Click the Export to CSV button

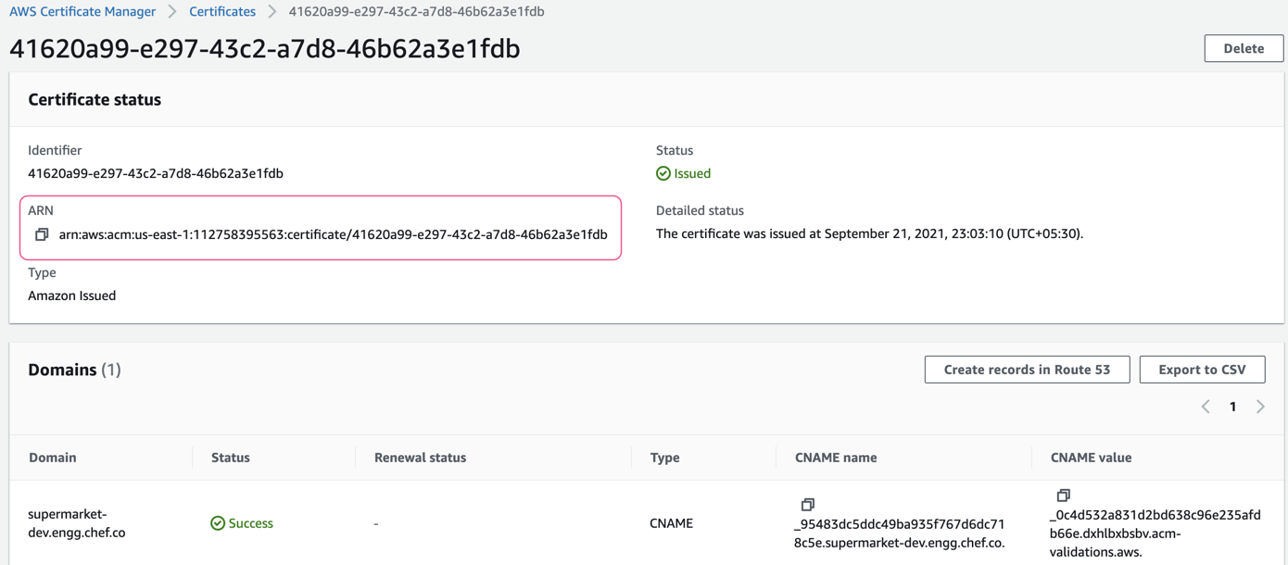tap(1202, 369)
